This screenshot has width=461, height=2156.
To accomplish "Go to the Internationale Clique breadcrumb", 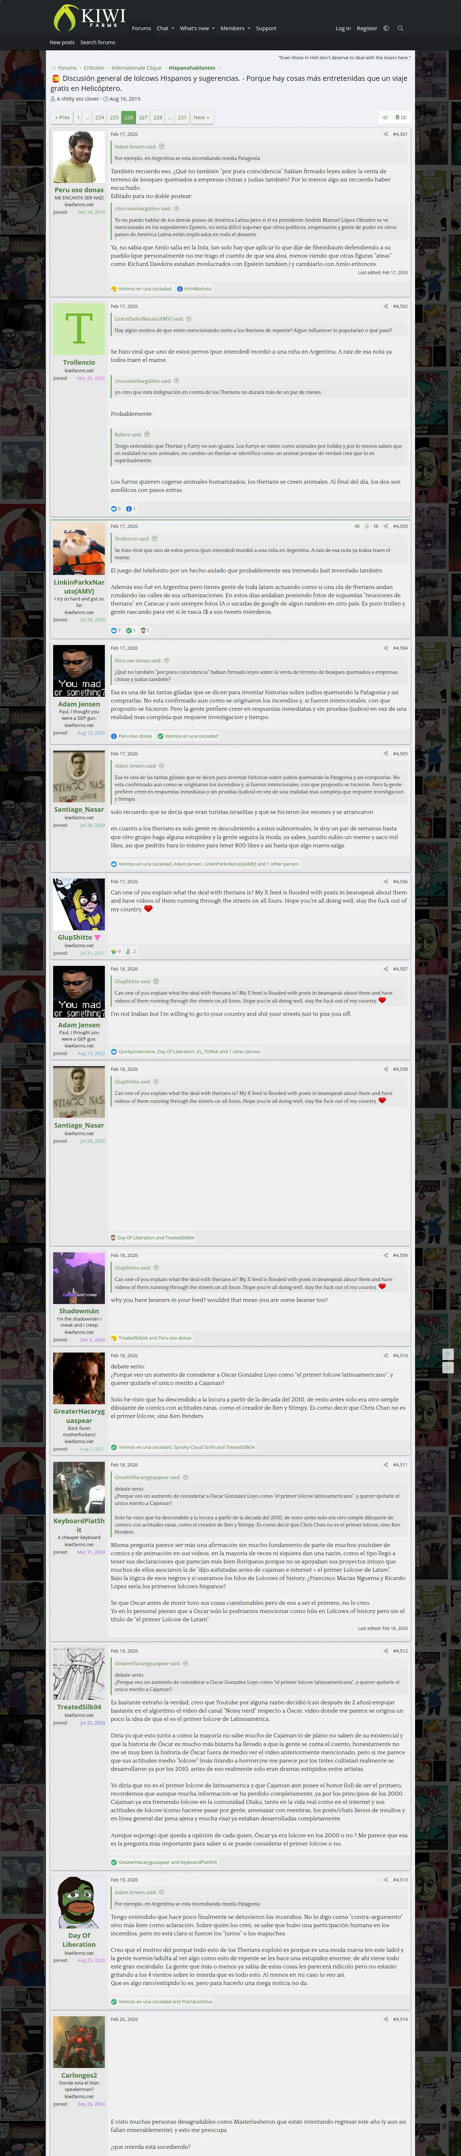I will click(x=136, y=68).
